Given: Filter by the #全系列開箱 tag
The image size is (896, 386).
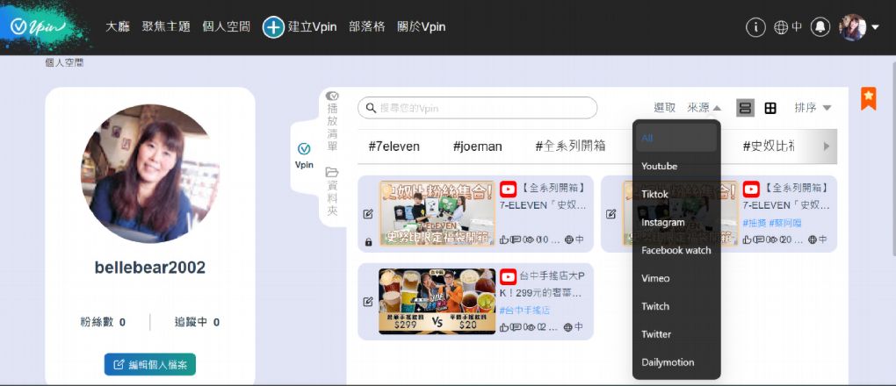Looking at the screenshot, I should pos(570,147).
